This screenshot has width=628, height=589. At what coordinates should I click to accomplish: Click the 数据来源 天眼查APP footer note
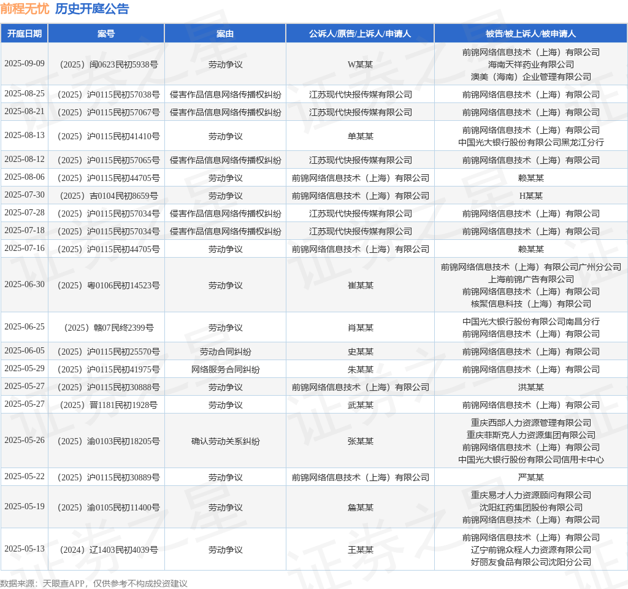(93, 583)
